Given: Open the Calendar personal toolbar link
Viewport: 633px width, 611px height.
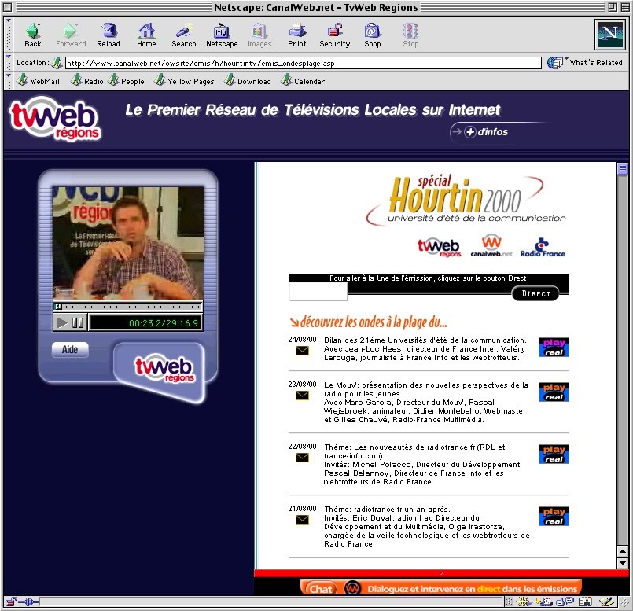Looking at the screenshot, I should 303,81.
